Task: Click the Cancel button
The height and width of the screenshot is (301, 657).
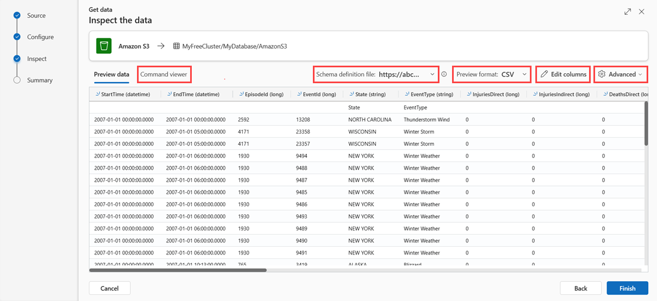Action: pos(110,288)
